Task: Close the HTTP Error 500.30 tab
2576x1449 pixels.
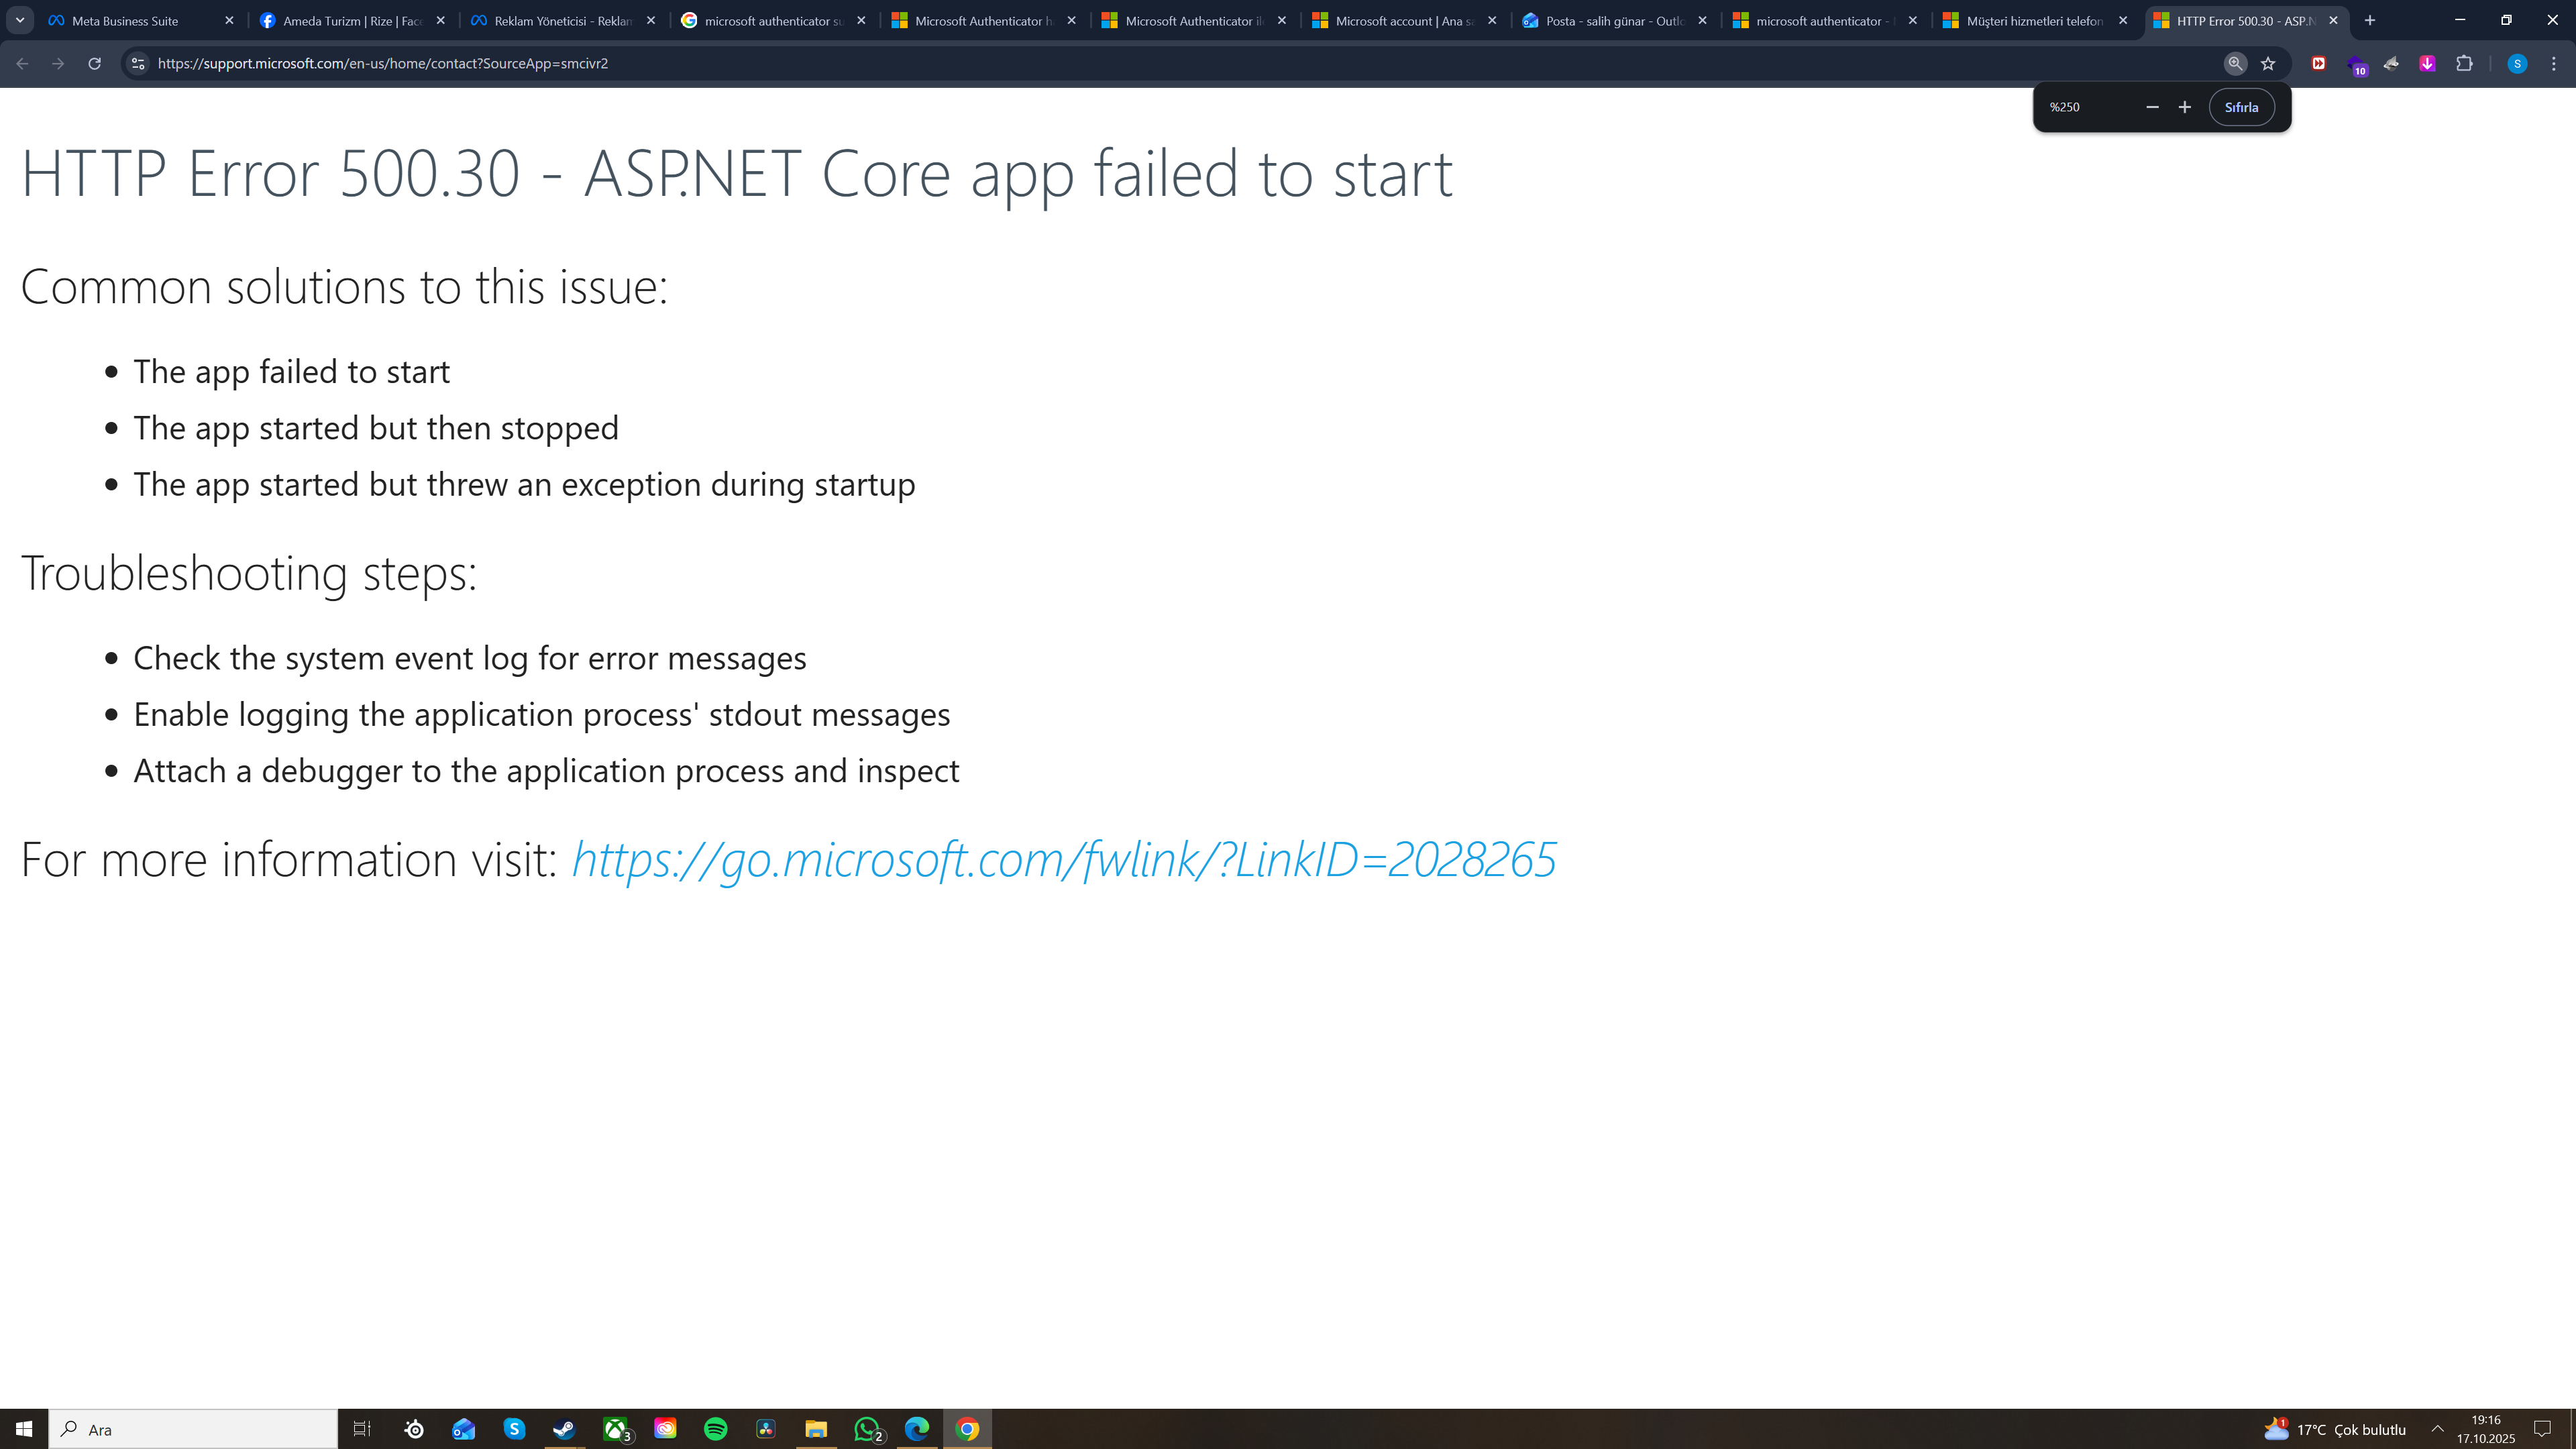Action: (x=2333, y=20)
